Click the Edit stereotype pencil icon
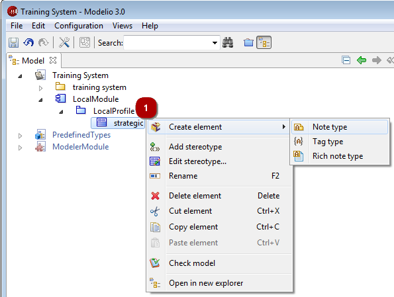 (x=155, y=161)
